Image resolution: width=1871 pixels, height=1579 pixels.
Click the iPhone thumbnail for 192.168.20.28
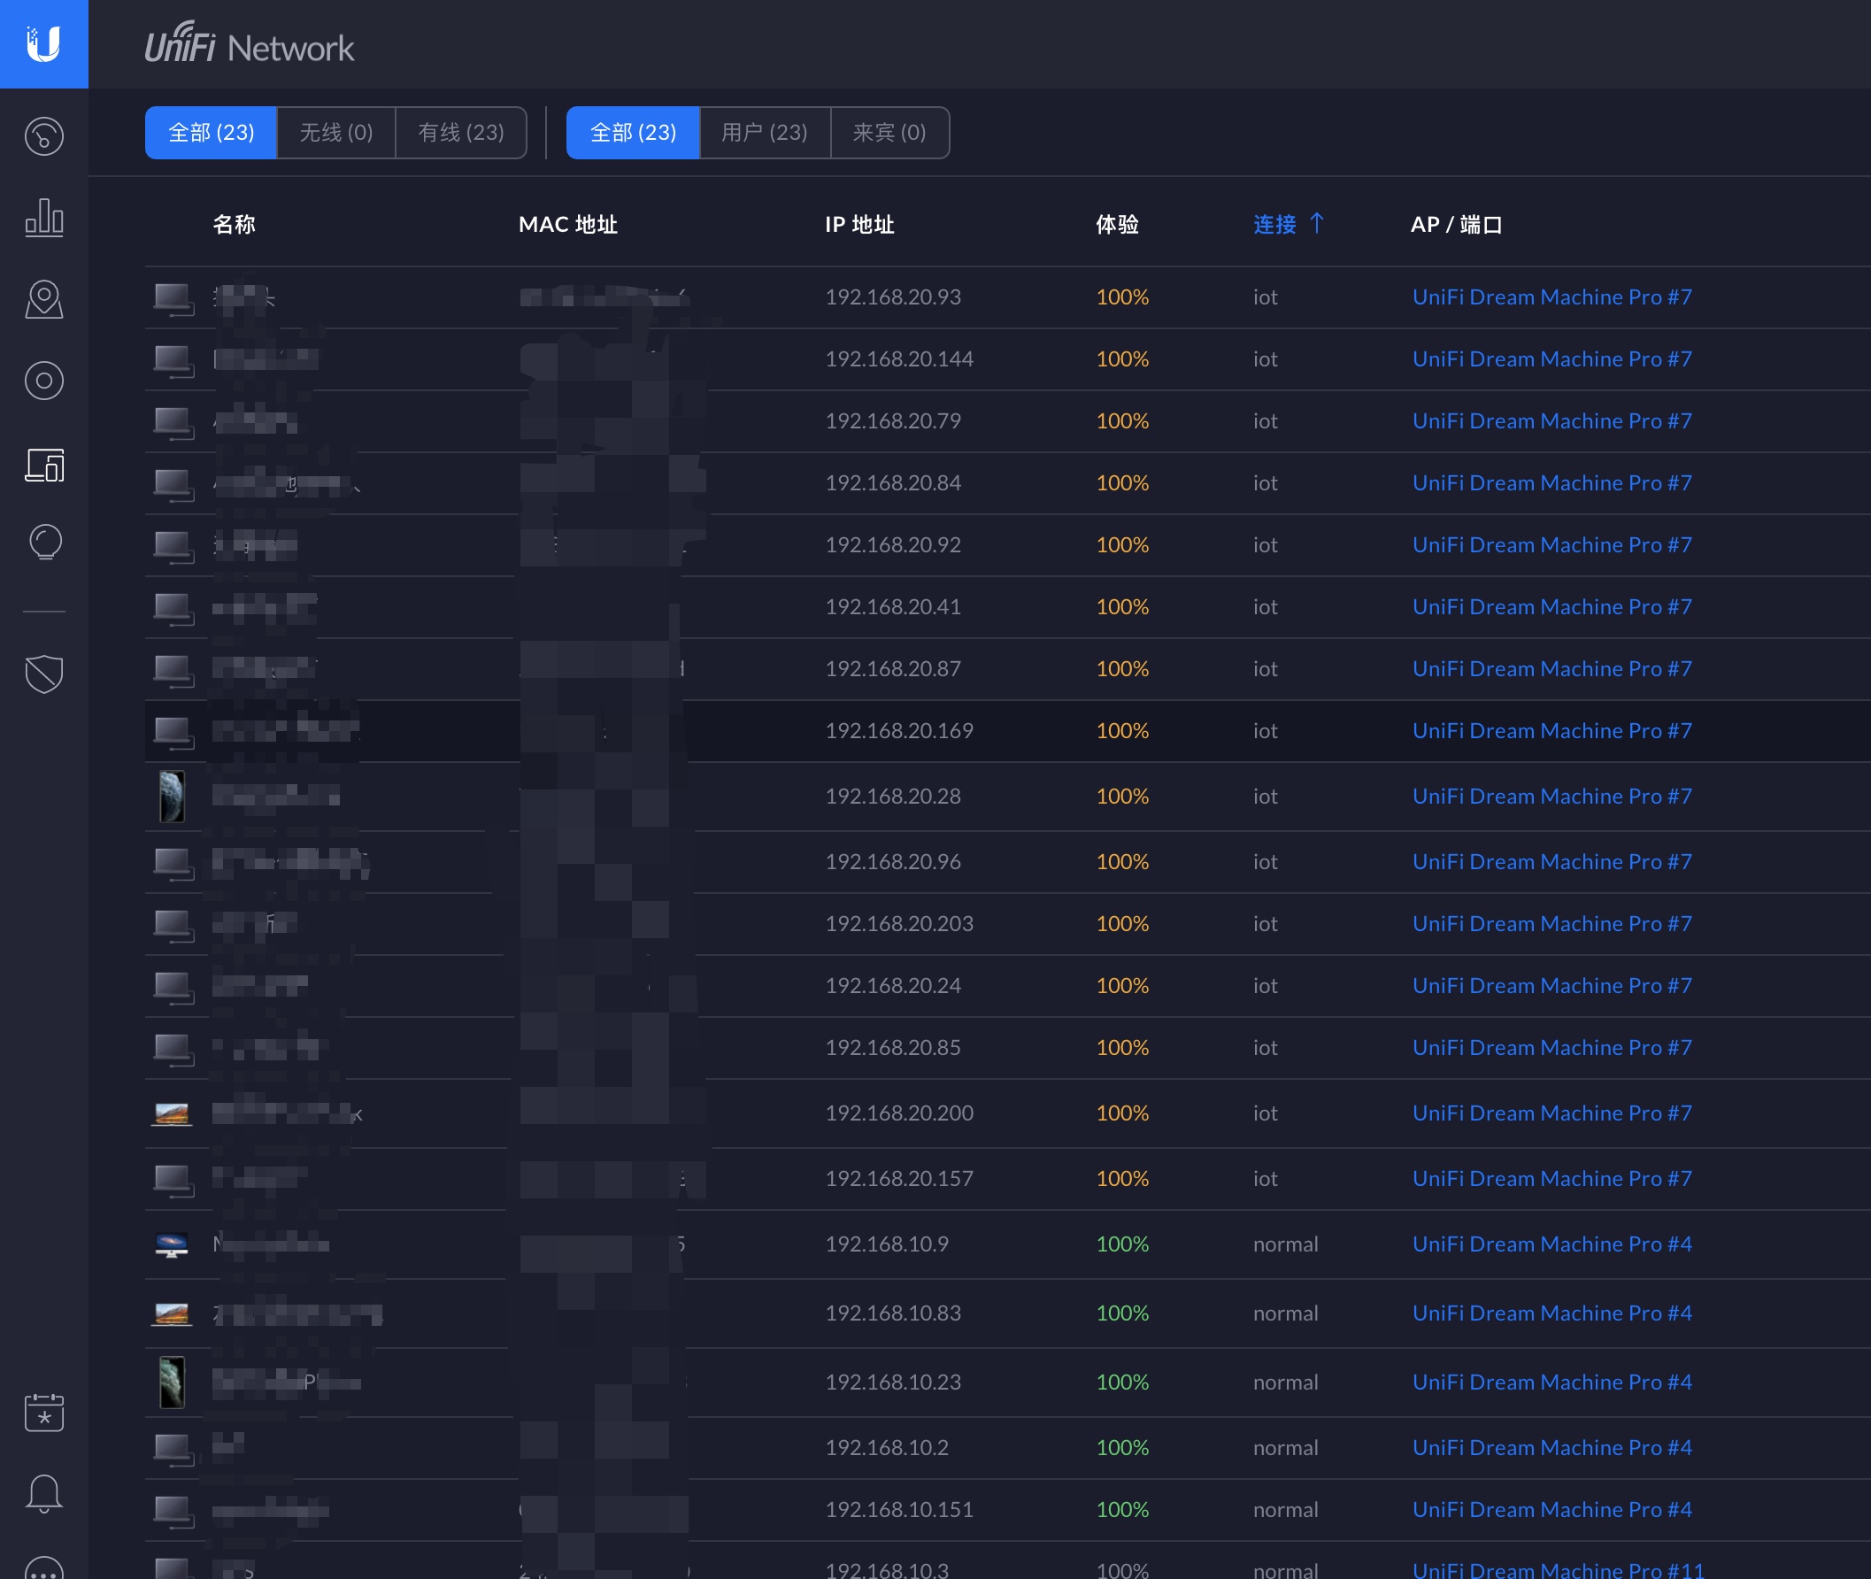click(x=172, y=796)
